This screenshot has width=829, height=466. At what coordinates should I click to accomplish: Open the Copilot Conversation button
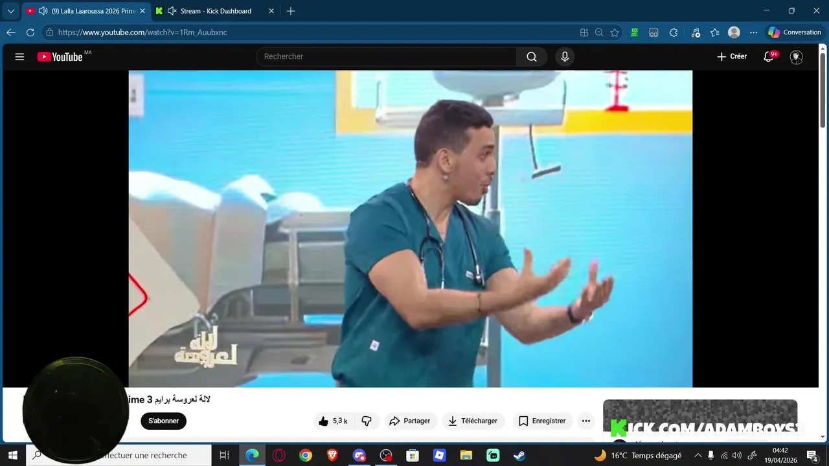point(795,32)
